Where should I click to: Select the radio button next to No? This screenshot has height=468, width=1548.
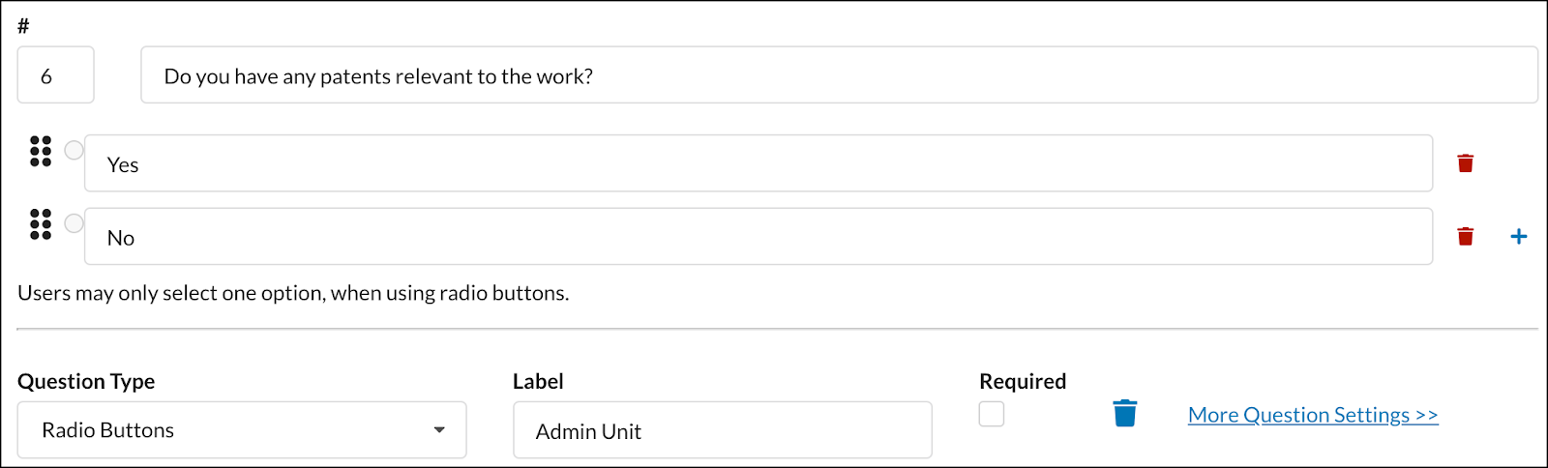74,223
